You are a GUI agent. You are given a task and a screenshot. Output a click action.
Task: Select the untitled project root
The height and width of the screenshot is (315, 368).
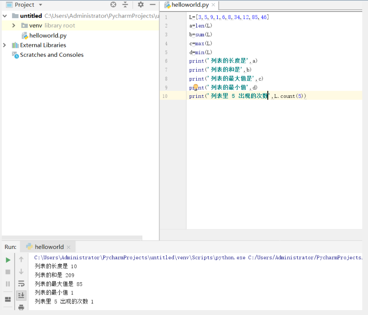tap(31, 16)
